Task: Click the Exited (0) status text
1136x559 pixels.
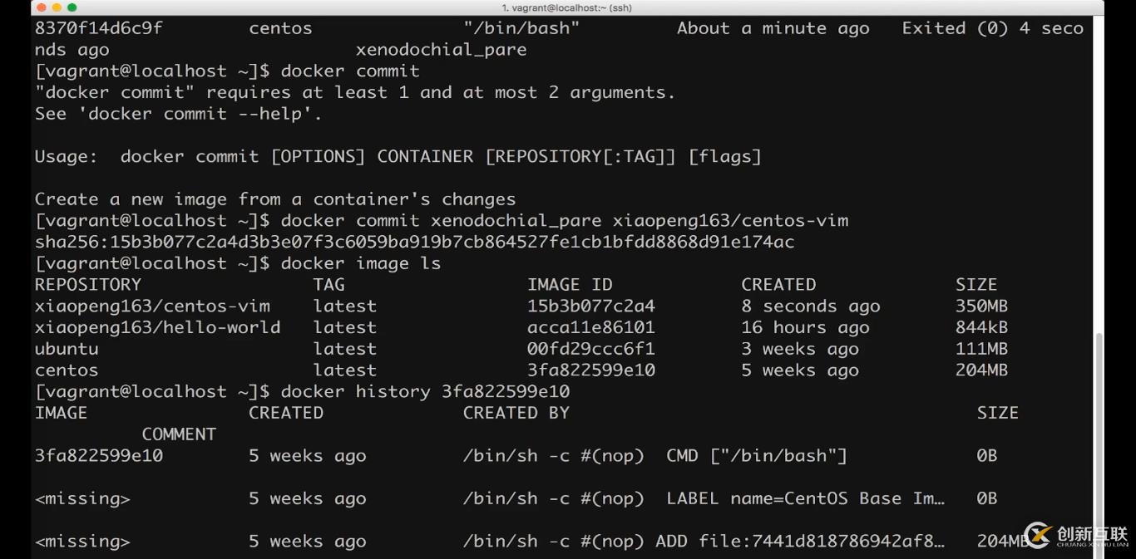Action: pos(956,27)
